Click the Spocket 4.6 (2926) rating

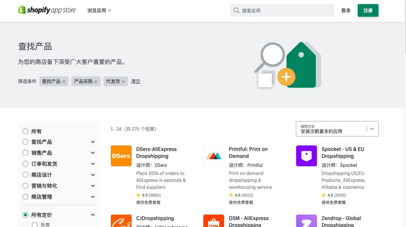tap(333, 195)
